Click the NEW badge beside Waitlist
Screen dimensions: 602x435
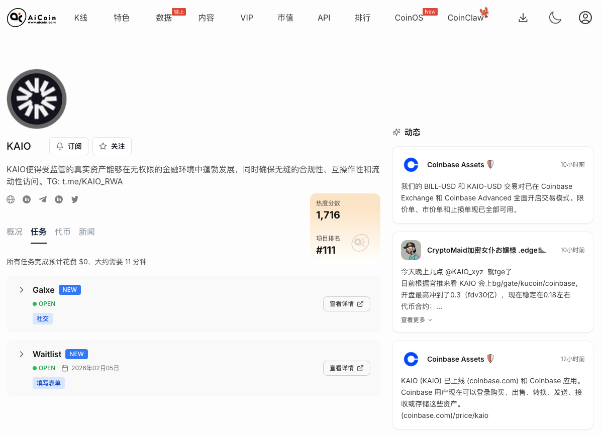pos(76,354)
